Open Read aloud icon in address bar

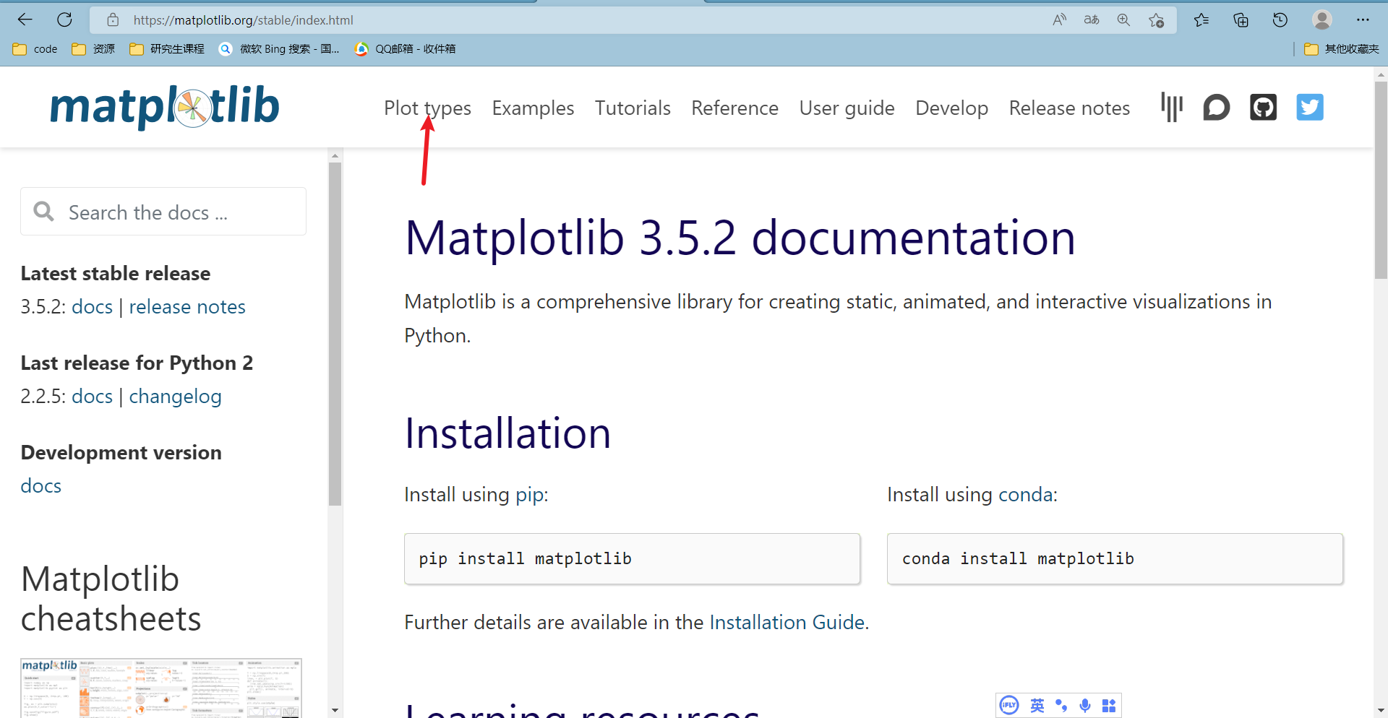click(x=1060, y=20)
